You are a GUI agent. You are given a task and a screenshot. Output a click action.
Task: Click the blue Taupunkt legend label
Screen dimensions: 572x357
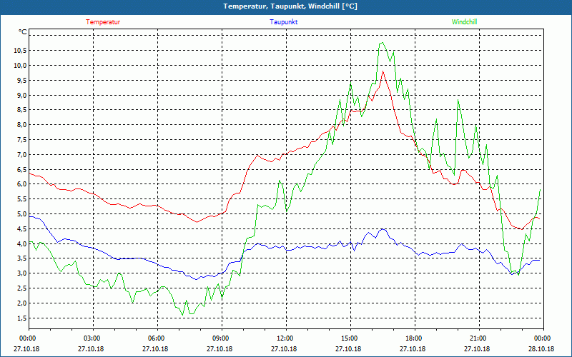[284, 22]
